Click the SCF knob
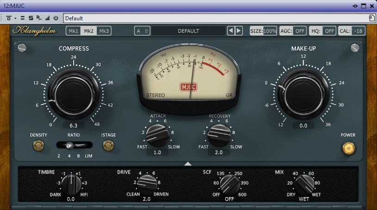The image size is (377, 210). click(229, 184)
